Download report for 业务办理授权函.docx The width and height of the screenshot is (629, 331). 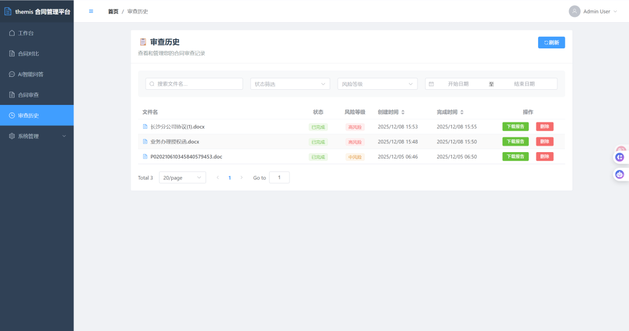tap(515, 142)
